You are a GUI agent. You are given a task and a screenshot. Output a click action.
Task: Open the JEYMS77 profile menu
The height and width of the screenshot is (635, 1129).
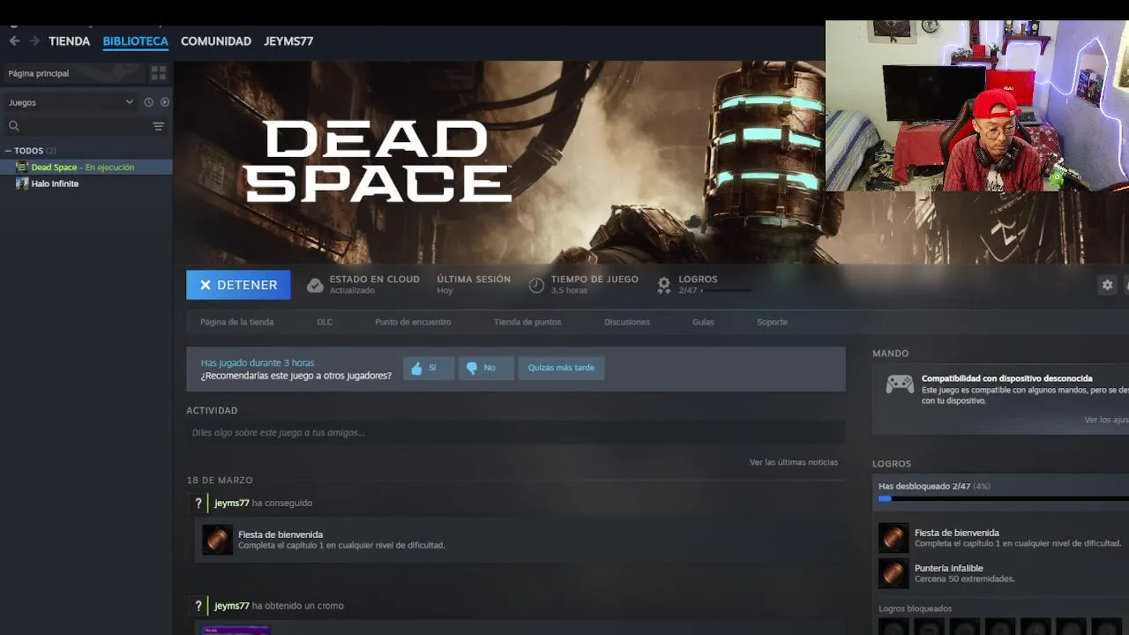coord(288,41)
